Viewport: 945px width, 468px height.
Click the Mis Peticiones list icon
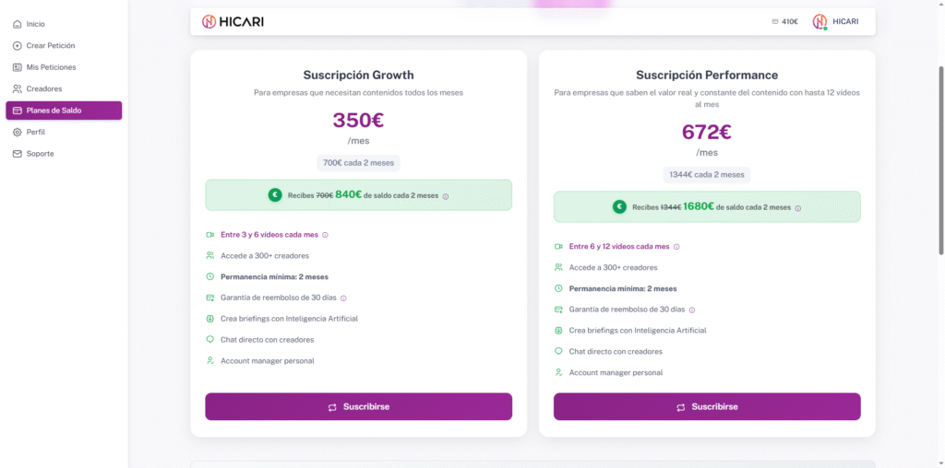[x=18, y=67]
